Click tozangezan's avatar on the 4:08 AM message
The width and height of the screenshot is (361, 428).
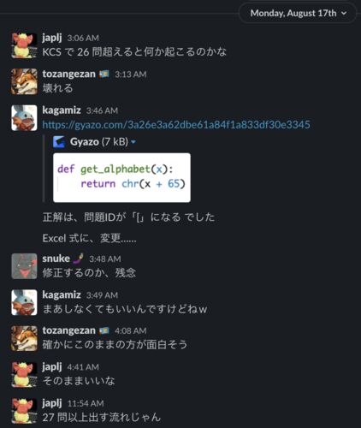pyautogui.click(x=24, y=338)
